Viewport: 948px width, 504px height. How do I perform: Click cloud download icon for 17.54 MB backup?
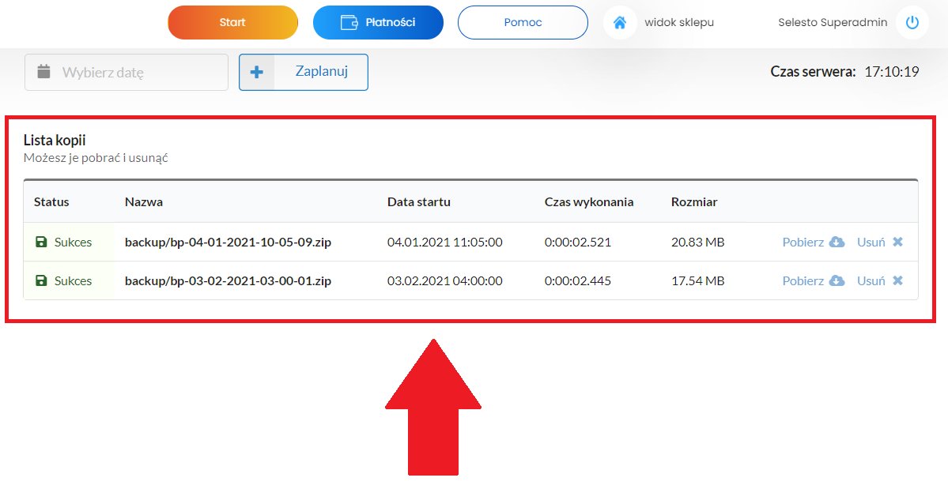pyautogui.click(x=837, y=281)
